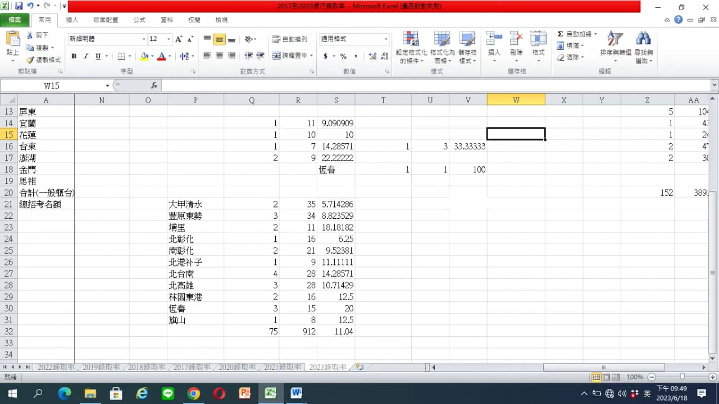Open Excel from the Windows taskbar
The width and height of the screenshot is (719, 404).
click(270, 393)
